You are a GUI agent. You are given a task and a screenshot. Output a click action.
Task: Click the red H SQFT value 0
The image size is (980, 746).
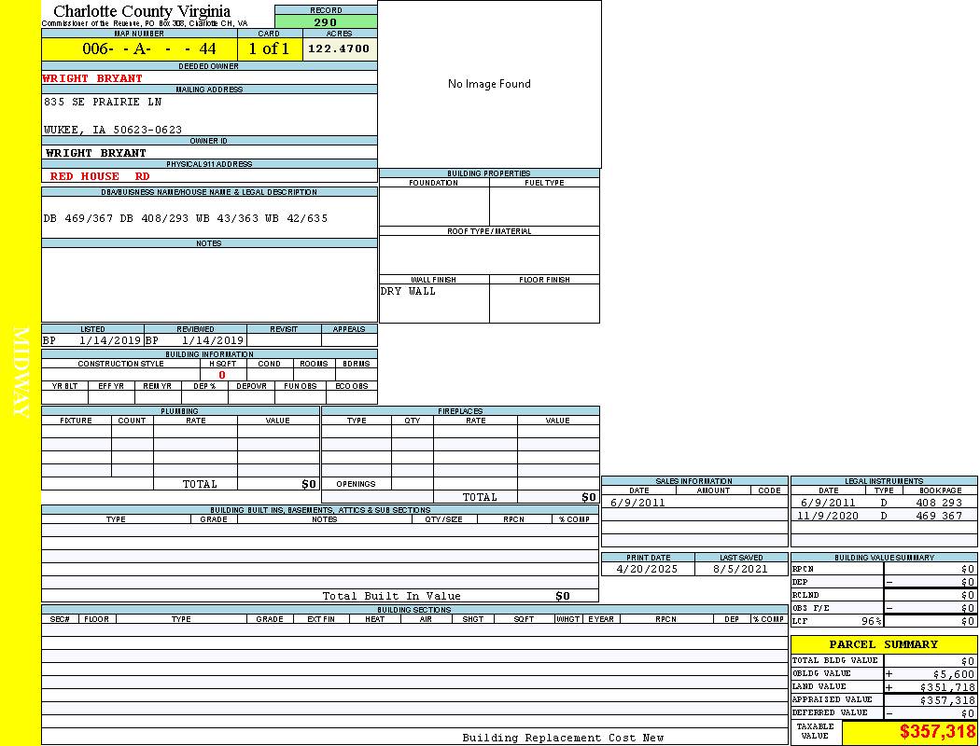pyautogui.click(x=222, y=375)
